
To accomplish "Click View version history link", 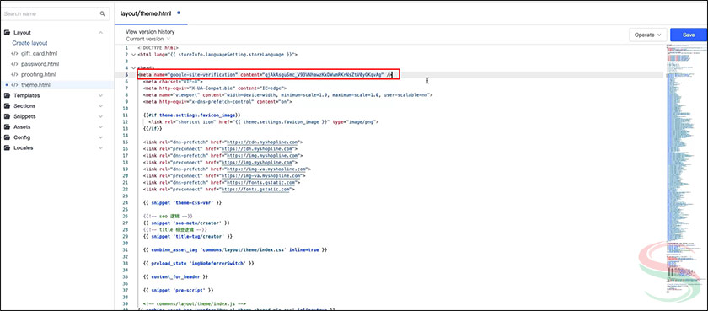I will 150,32.
